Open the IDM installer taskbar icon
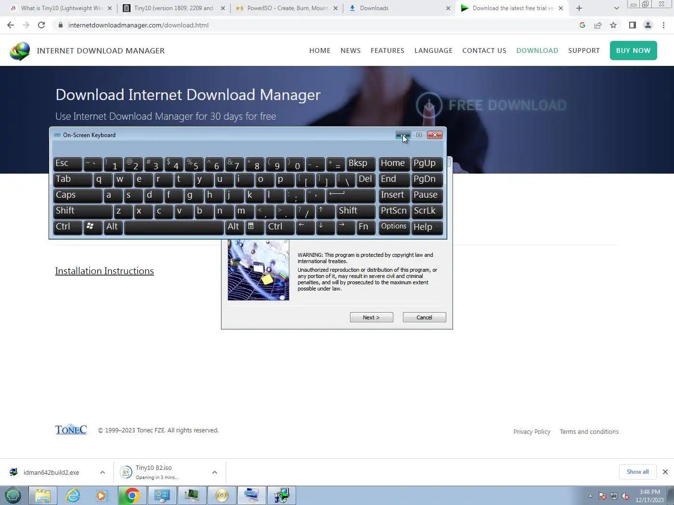Image resolution: width=674 pixels, height=505 pixels. point(281,495)
